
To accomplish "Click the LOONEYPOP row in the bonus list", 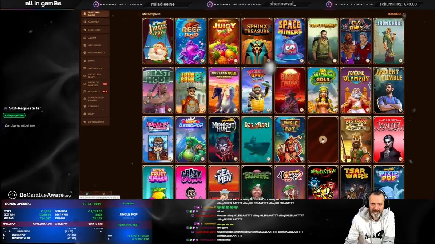I will pos(53,235).
